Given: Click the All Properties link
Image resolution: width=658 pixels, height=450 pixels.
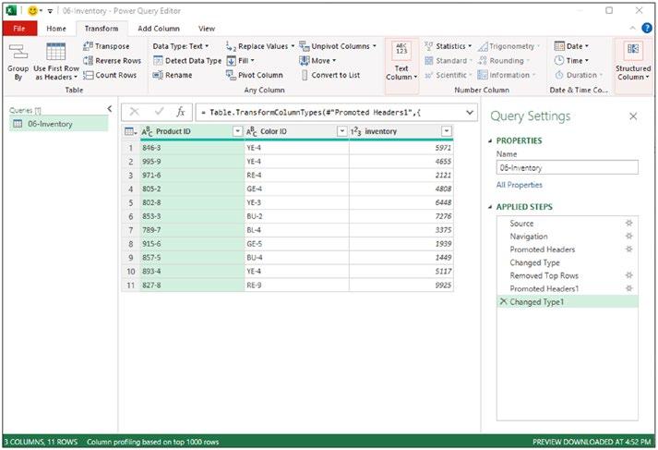Looking at the screenshot, I should [x=520, y=185].
